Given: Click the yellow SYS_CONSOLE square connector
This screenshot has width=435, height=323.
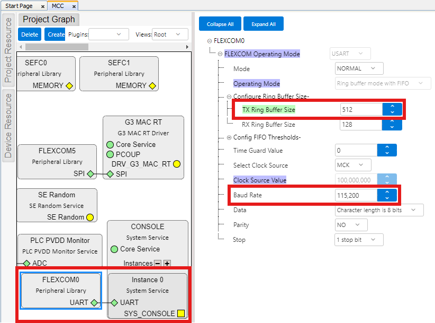Looking at the screenshot, I should pyautogui.click(x=181, y=314).
